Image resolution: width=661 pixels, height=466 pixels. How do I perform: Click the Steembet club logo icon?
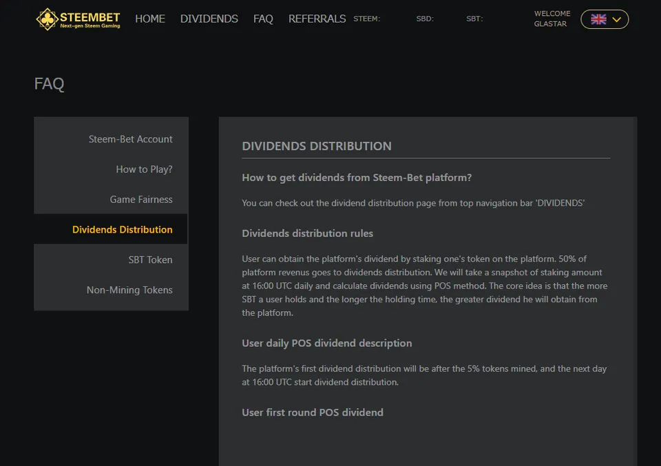tap(47, 19)
